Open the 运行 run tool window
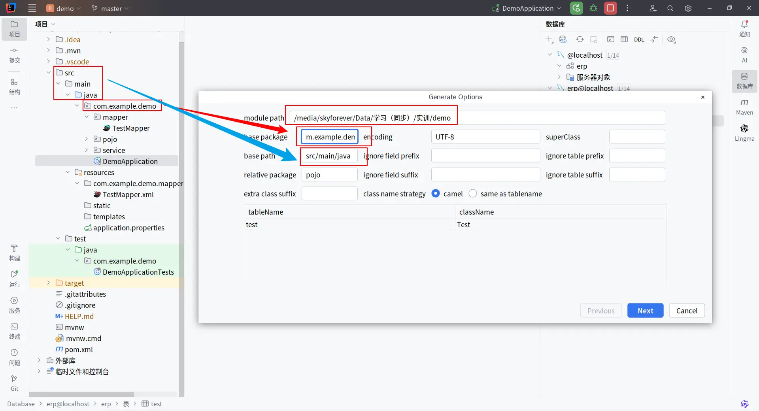 point(14,279)
